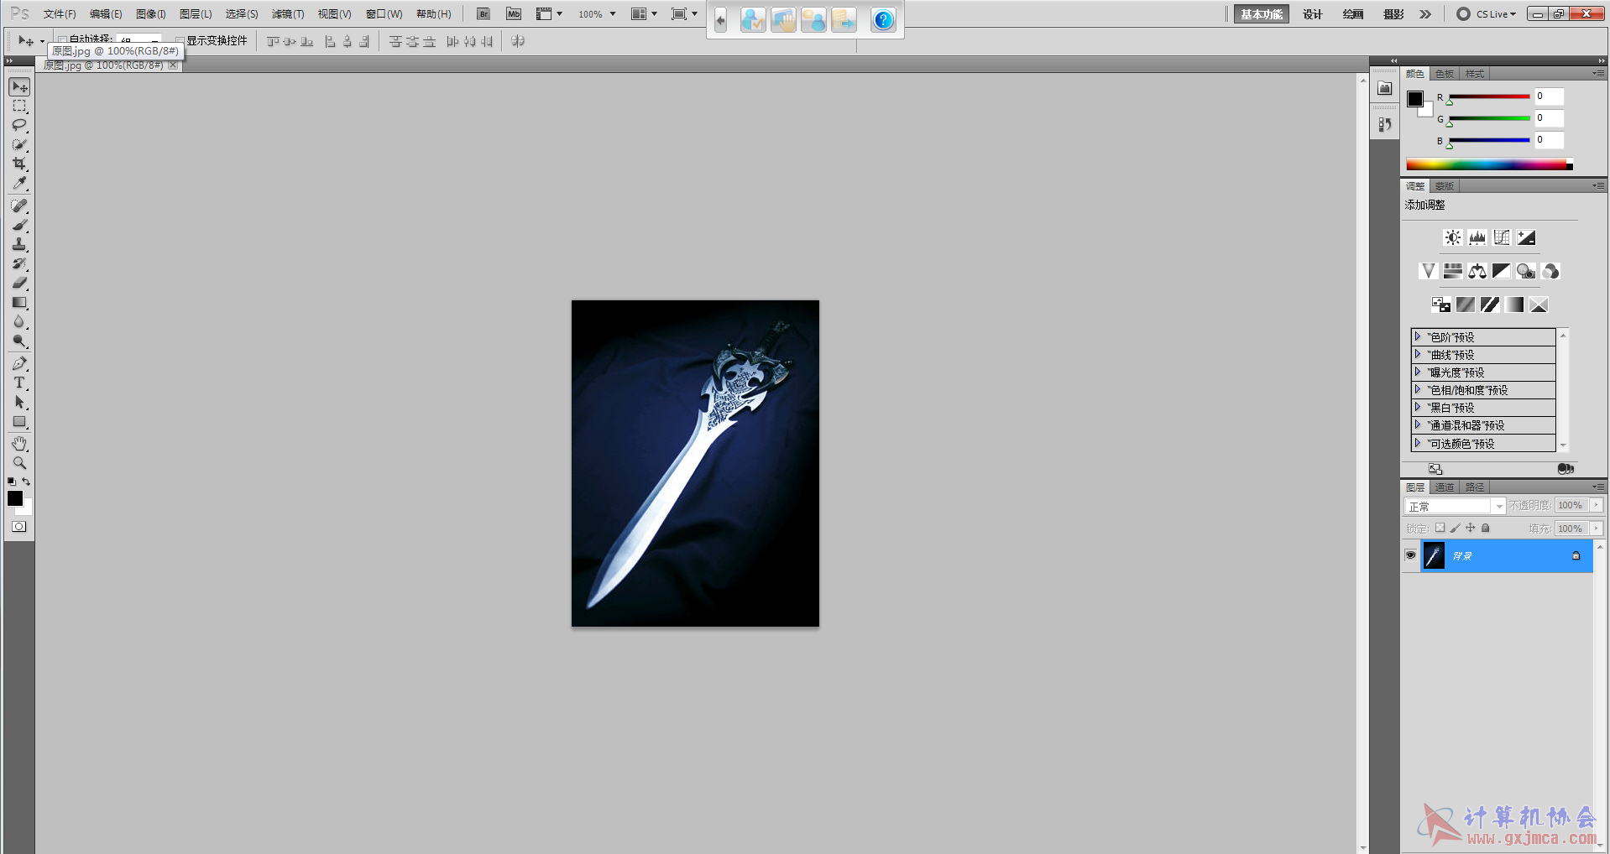This screenshot has width=1610, height=854.
Task: Select the Rectangle shape tool
Action: pos(19,421)
